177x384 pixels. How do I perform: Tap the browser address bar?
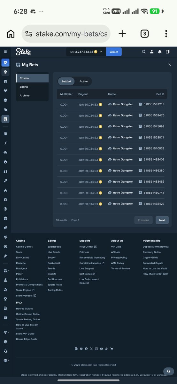coord(66,34)
